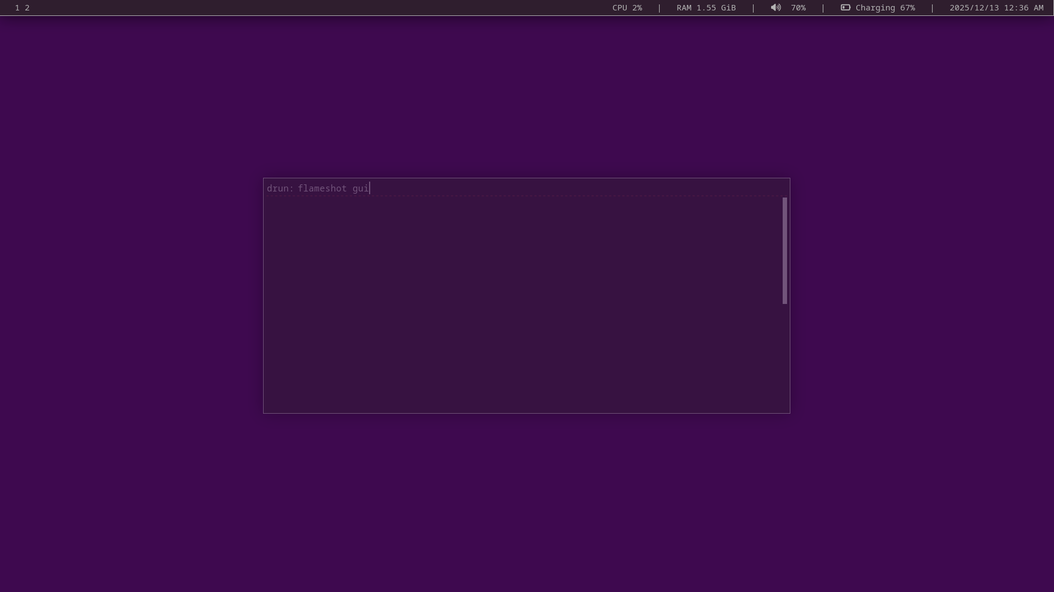This screenshot has height=592, width=1054.
Task: Click the launcher's vertical scrollbar handle
Action: point(784,251)
